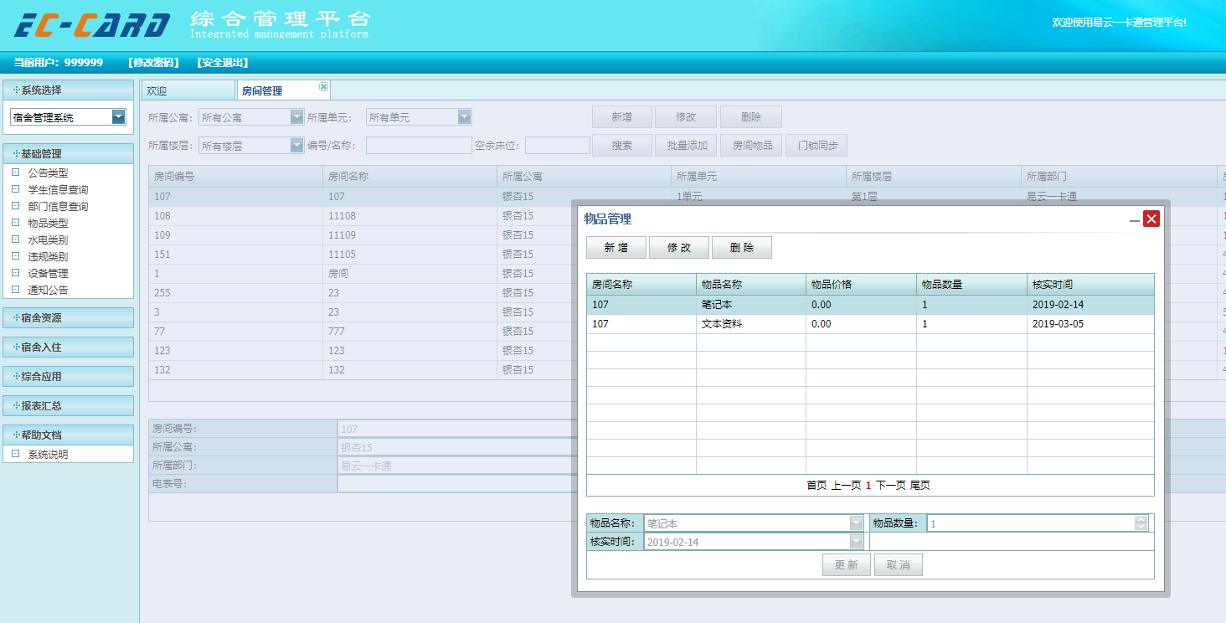This screenshot has width=1226, height=623.
Task: Click the 物品数量 spinner arrows
Action: pos(1141,523)
